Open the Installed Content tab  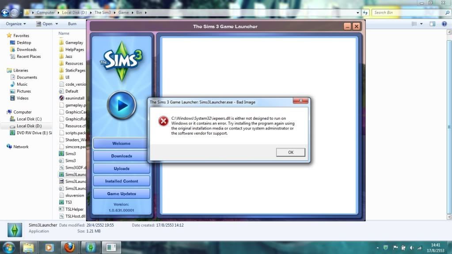pos(122,181)
